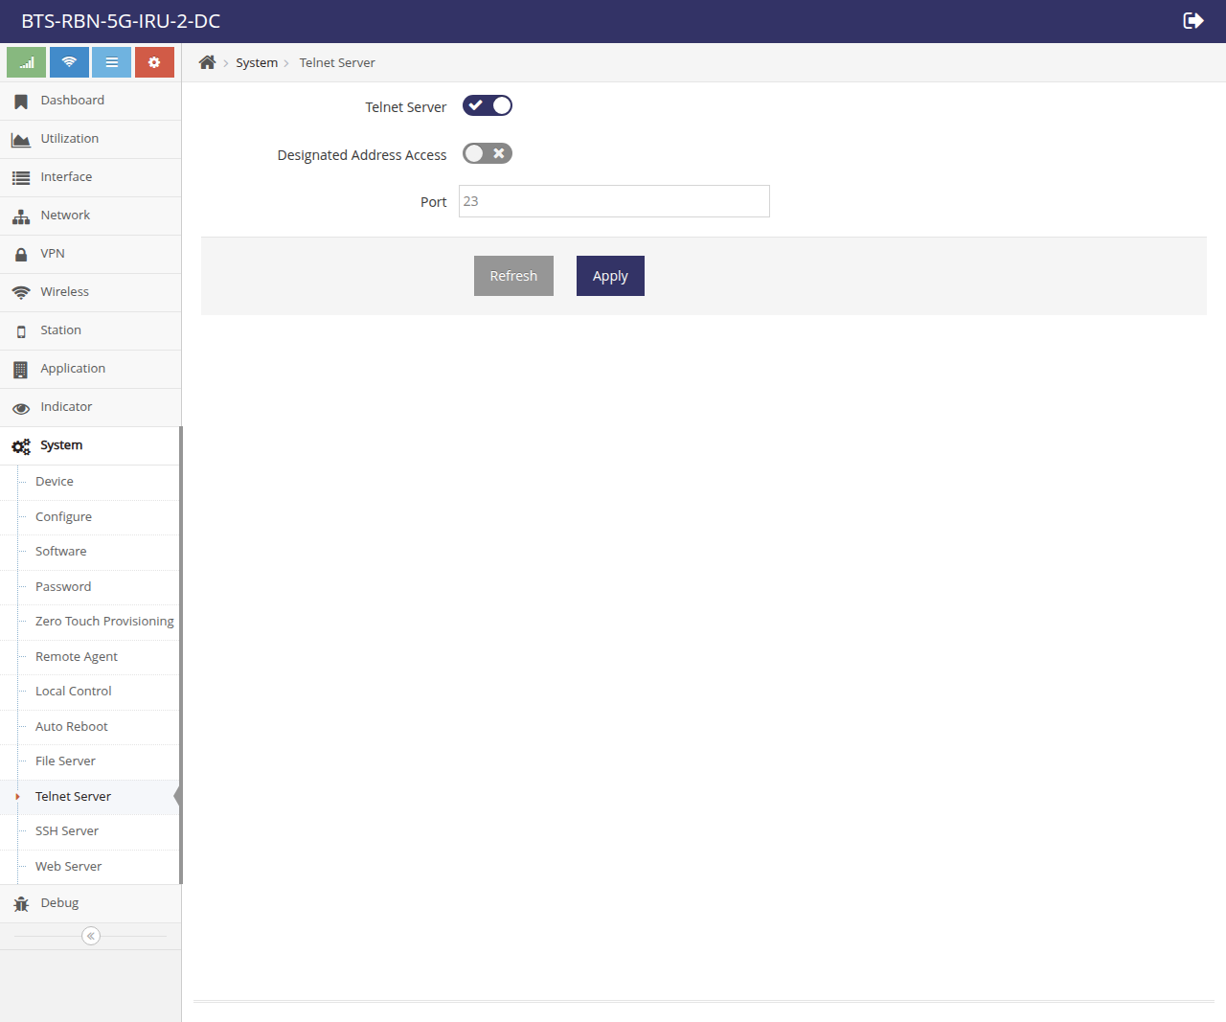Click the red gear shortcut button
Screen dimensions: 1226x1022
tap(154, 62)
